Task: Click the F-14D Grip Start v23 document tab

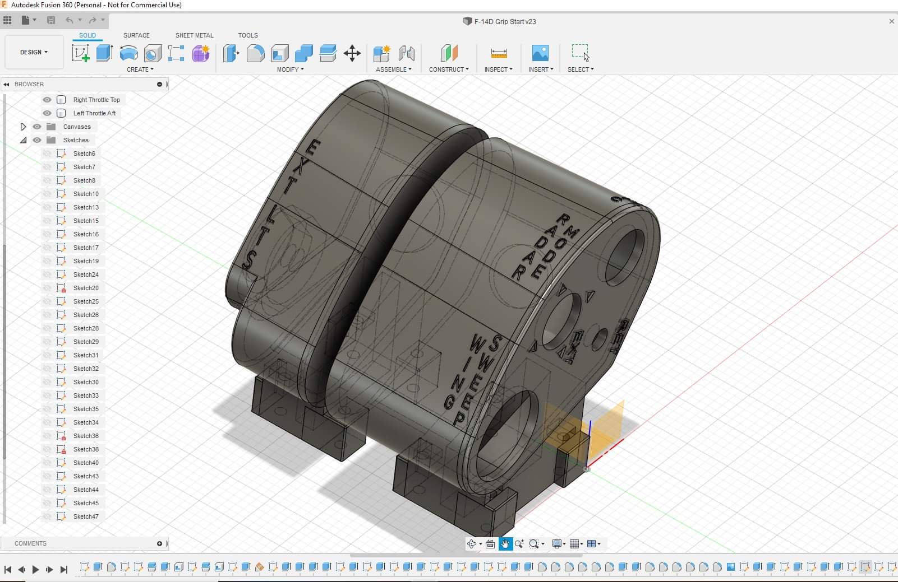Action: [x=499, y=21]
